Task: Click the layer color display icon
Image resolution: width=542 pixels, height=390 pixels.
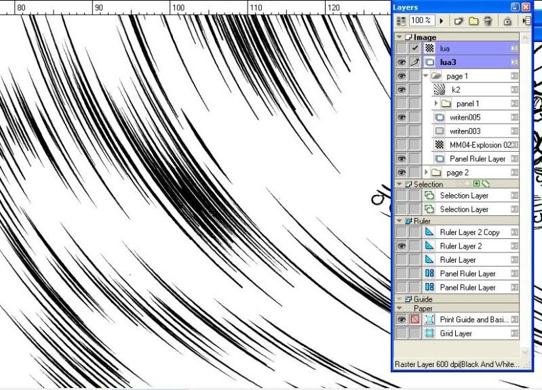Action: tap(401, 21)
